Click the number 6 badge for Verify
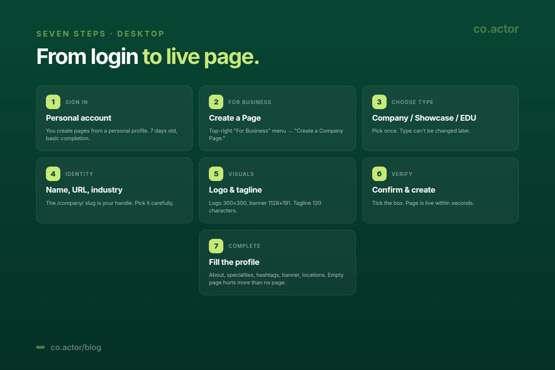Viewport: 555px width, 370px height. point(379,174)
